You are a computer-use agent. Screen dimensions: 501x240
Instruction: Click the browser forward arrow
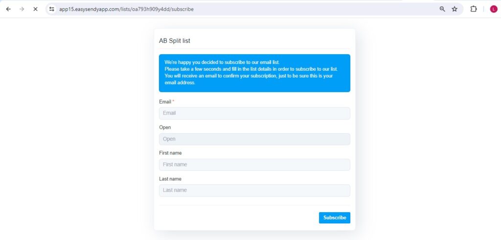tap(22, 9)
